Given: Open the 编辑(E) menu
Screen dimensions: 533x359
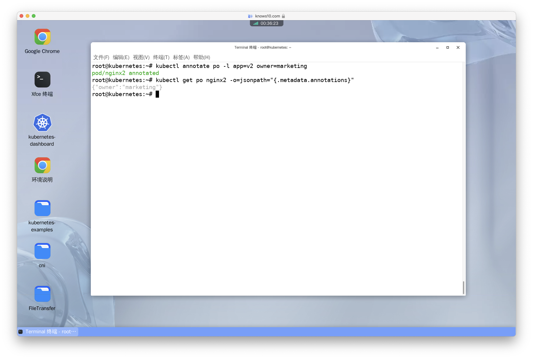Looking at the screenshot, I should pyautogui.click(x=121, y=57).
